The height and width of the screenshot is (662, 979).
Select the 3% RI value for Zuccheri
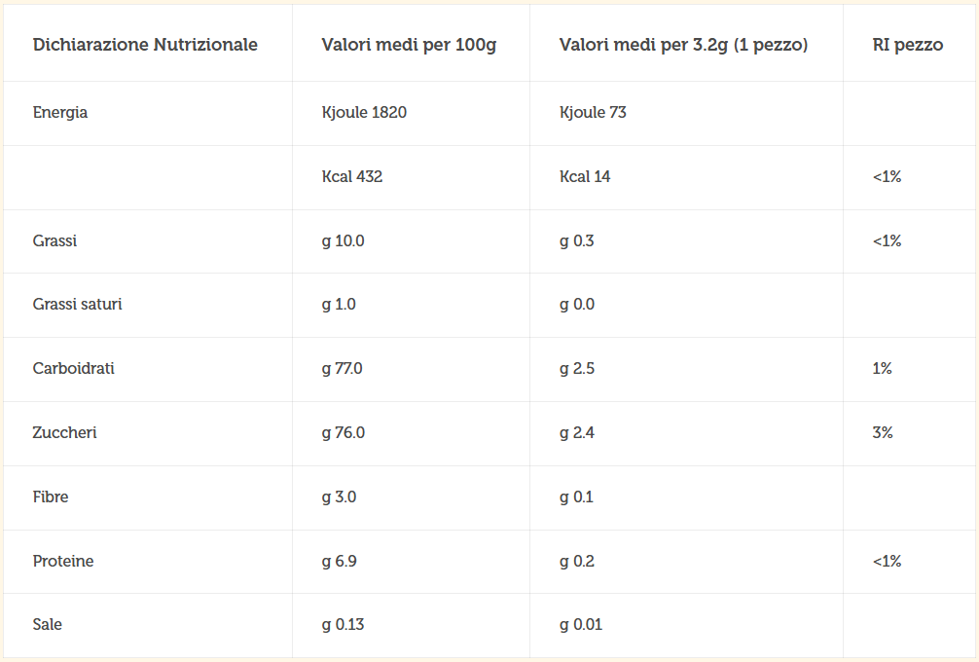click(x=883, y=433)
